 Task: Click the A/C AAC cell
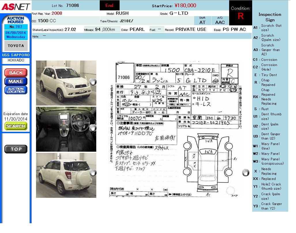tap(220, 20)
